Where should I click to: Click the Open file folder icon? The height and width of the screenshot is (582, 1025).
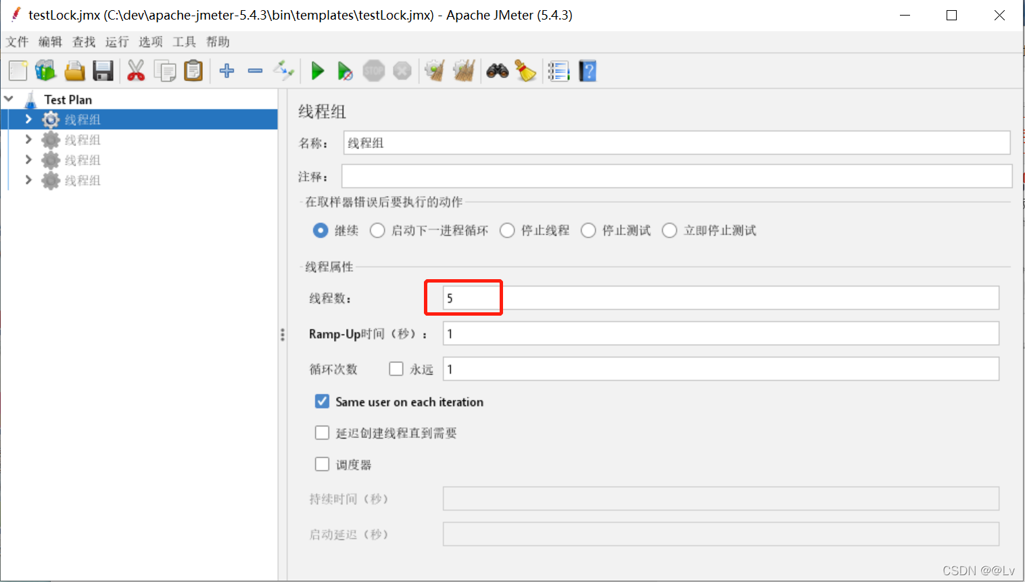74,71
